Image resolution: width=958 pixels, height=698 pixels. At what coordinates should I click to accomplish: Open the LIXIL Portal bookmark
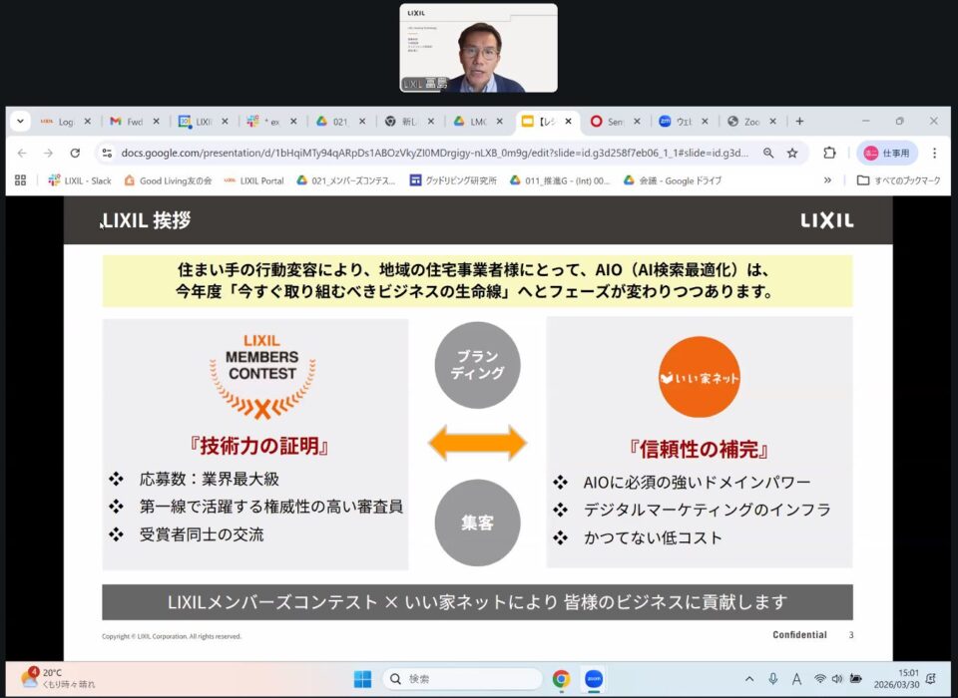pos(254,180)
